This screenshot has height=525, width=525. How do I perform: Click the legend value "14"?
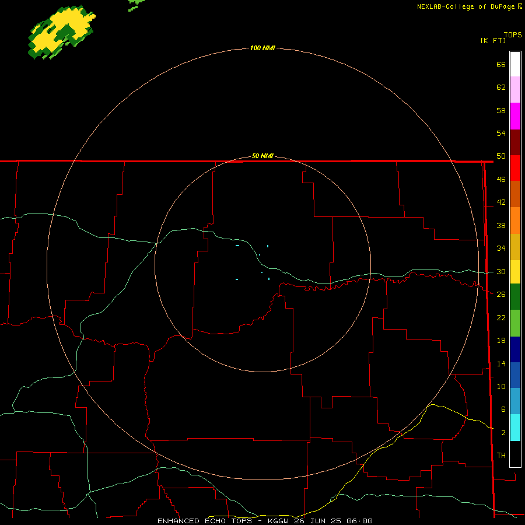[x=501, y=363]
